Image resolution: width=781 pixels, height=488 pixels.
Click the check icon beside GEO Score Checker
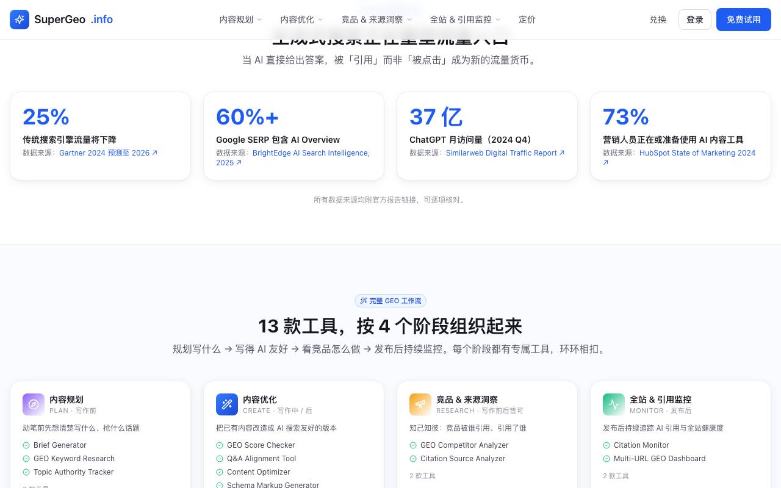220,445
